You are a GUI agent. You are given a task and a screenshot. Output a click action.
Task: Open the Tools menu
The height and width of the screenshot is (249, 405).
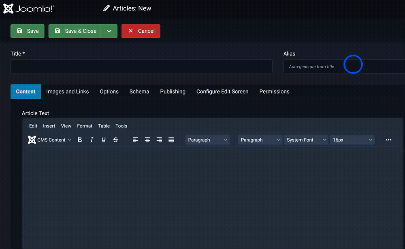click(x=121, y=126)
